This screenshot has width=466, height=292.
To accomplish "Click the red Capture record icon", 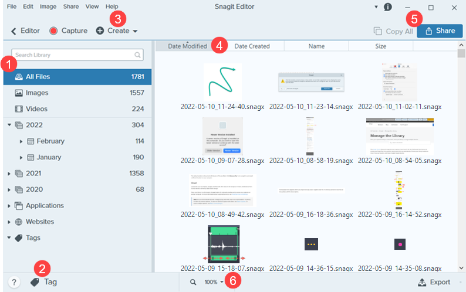I will 53,31.
